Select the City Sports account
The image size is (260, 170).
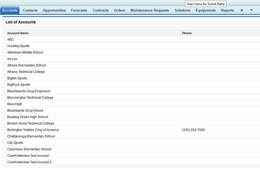pos(15,143)
